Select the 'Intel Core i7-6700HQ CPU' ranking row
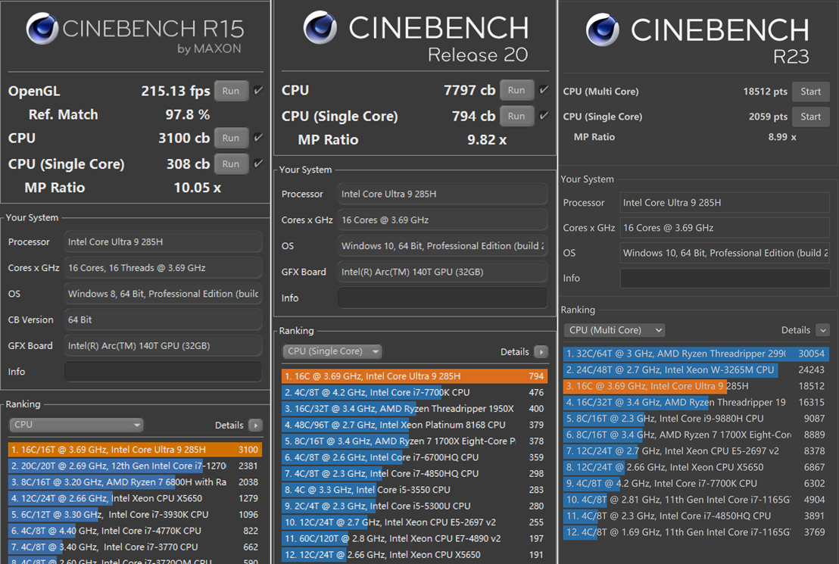The height and width of the screenshot is (564, 839). click(414, 457)
